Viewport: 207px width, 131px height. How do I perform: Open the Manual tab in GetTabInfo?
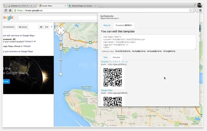tap(107, 25)
